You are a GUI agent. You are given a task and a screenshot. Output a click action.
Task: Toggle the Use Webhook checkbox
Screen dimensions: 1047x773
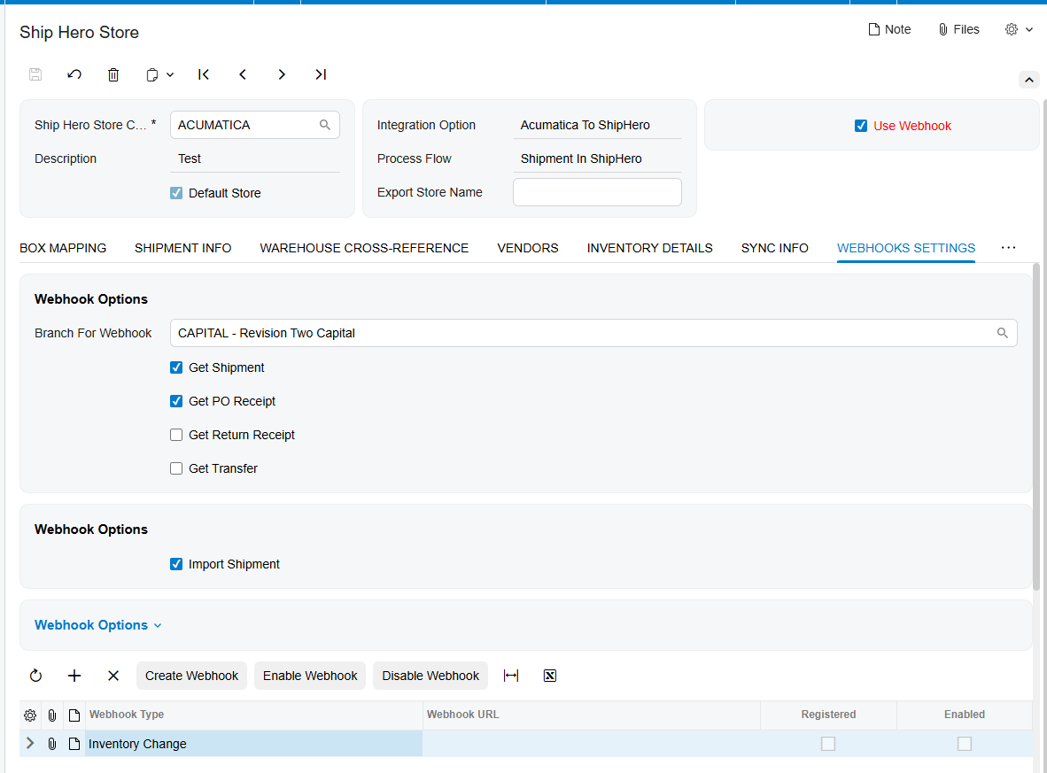(x=861, y=126)
